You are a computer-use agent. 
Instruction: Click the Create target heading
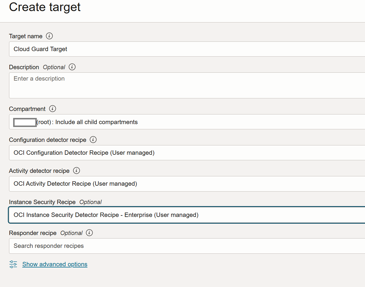coord(45,7)
